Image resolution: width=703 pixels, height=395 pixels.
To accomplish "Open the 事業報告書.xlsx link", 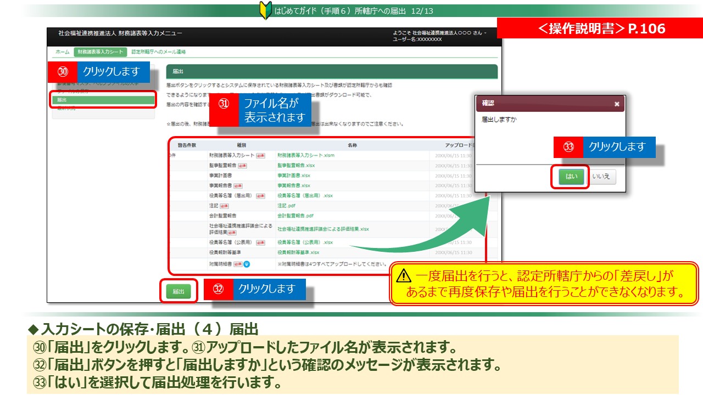I will click(294, 185).
